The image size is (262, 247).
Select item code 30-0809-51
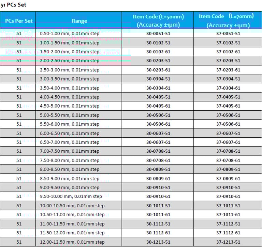pos(158,169)
